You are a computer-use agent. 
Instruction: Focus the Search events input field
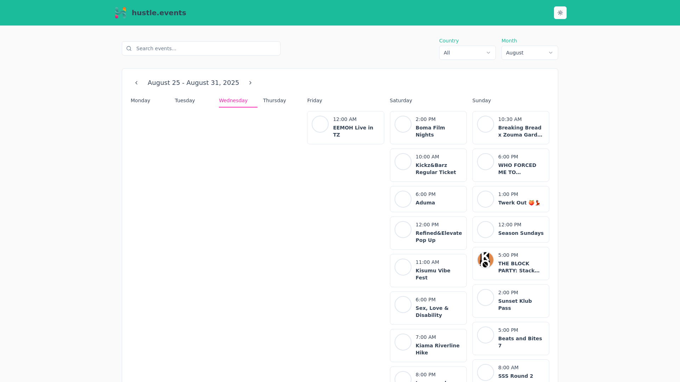point(205,48)
